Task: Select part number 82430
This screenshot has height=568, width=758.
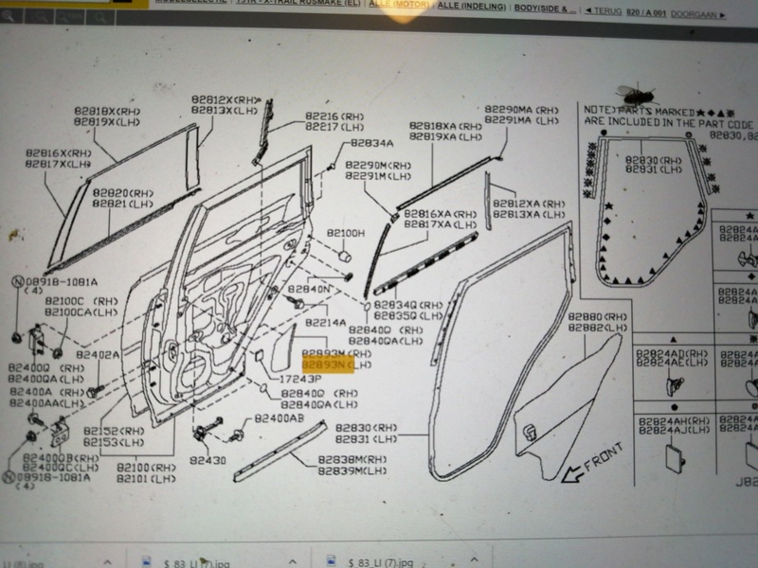Action: (x=208, y=461)
